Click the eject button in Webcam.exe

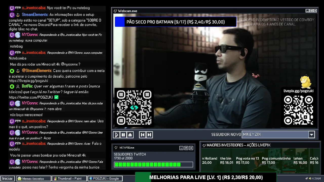[130, 135]
